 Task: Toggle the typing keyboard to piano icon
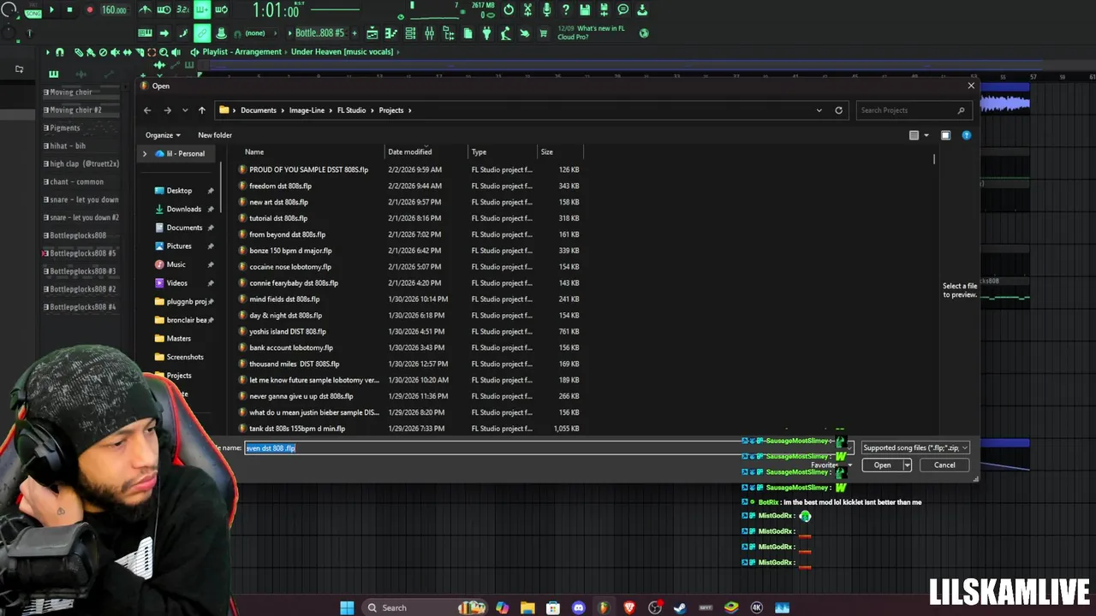pos(145,33)
